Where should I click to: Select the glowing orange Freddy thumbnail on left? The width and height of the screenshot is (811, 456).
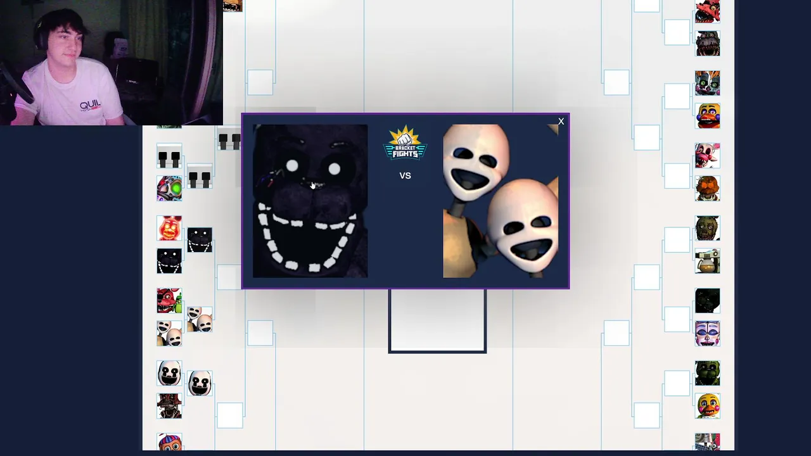[x=169, y=228]
